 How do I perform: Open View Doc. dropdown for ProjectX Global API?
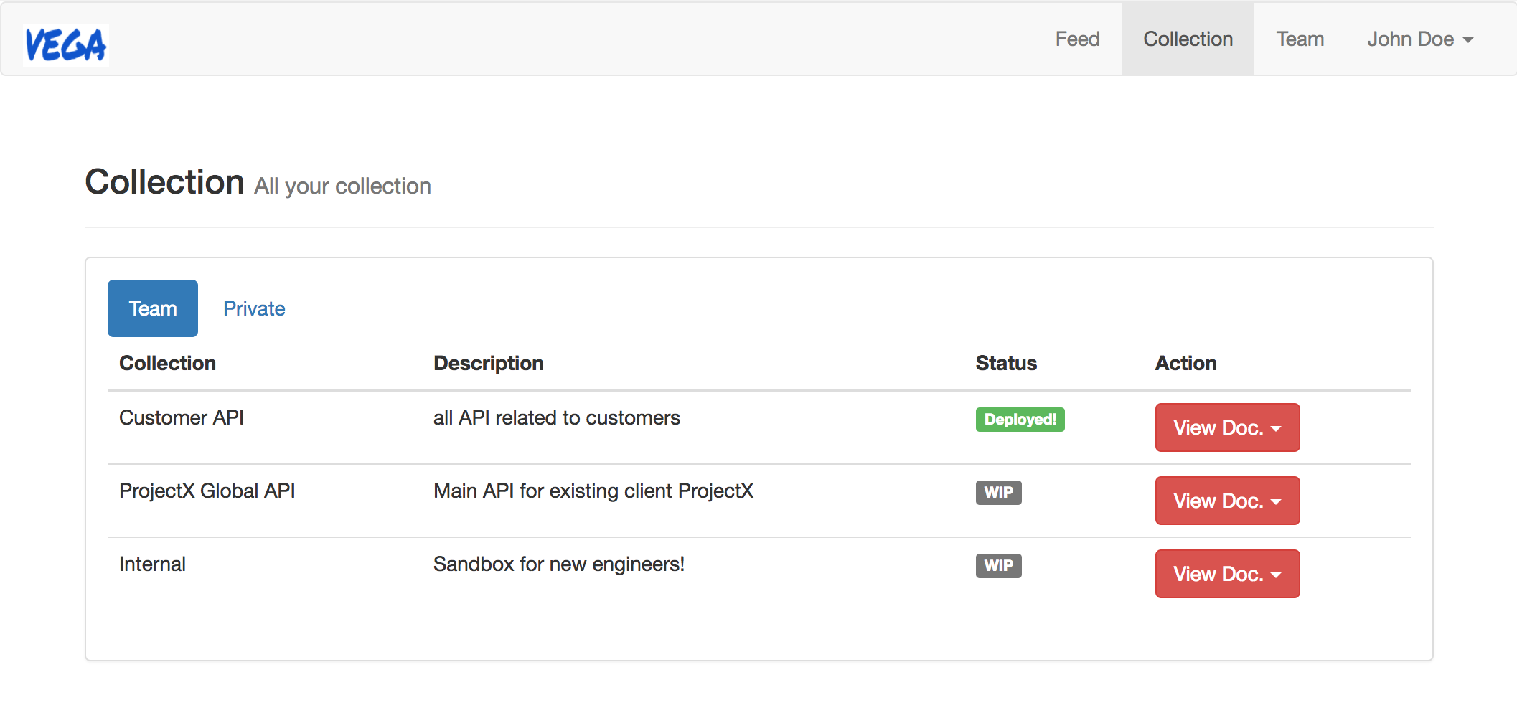(1227, 501)
